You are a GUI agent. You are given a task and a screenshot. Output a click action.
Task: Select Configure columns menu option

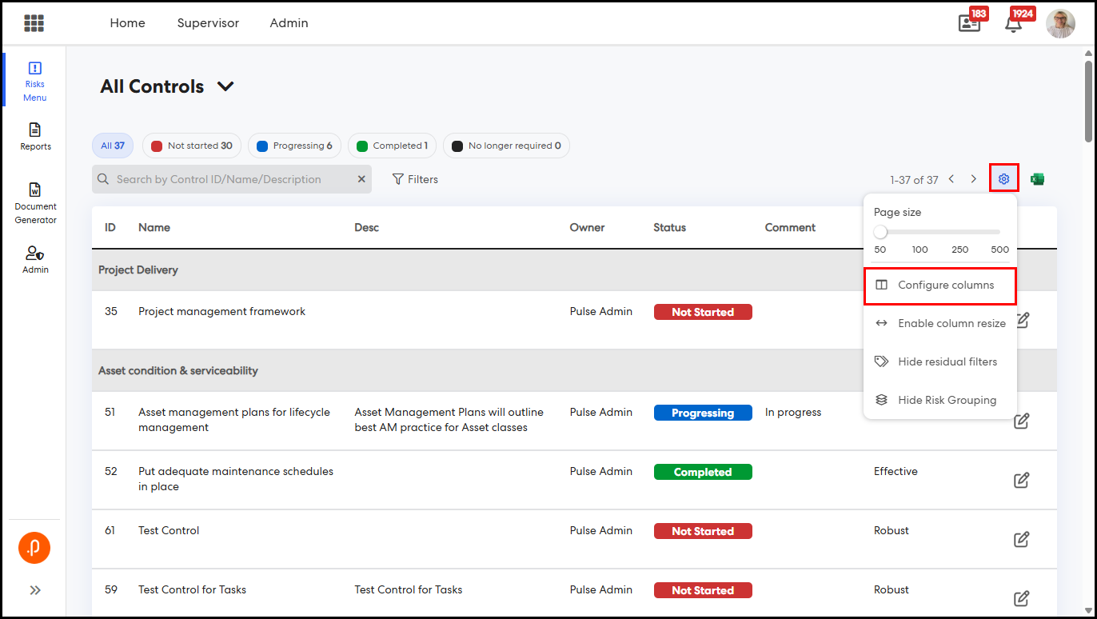click(x=939, y=286)
